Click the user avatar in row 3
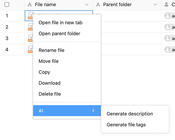 pyautogui.click(x=167, y=38)
